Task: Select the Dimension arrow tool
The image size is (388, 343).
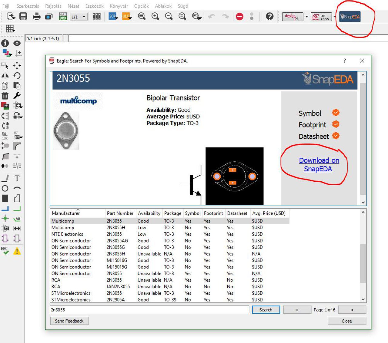Action: [17, 229]
